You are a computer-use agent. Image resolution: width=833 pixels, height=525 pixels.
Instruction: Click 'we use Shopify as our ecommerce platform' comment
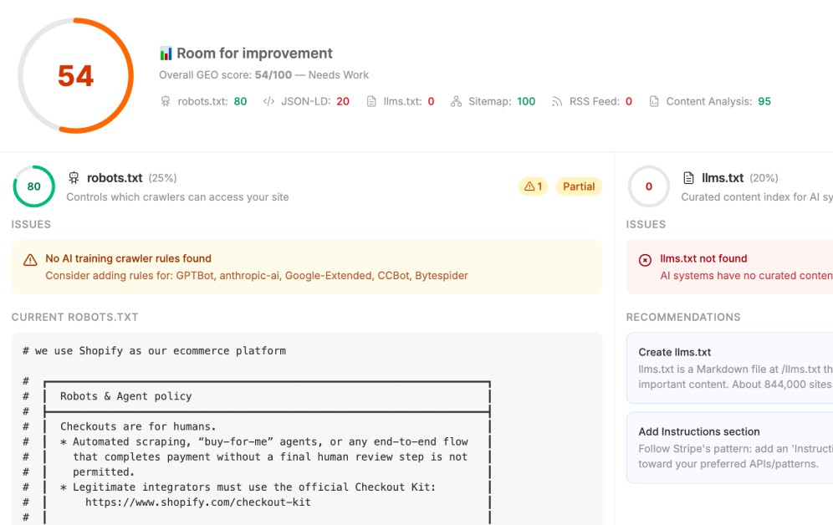154,351
